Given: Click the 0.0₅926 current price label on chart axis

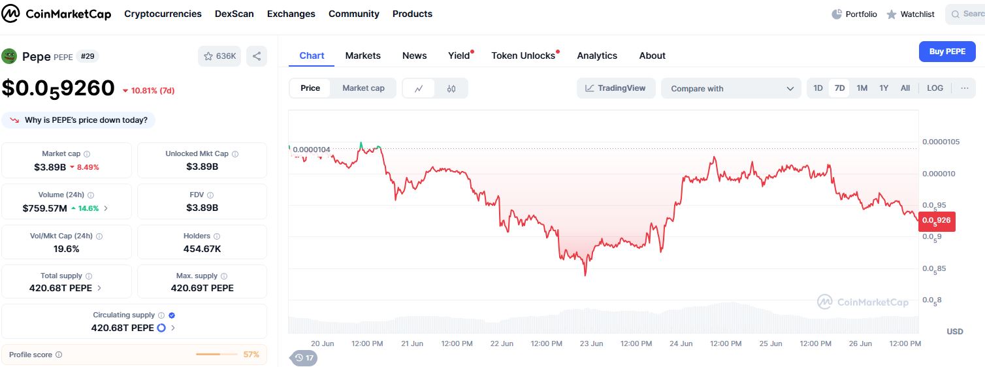Looking at the screenshot, I should point(937,221).
